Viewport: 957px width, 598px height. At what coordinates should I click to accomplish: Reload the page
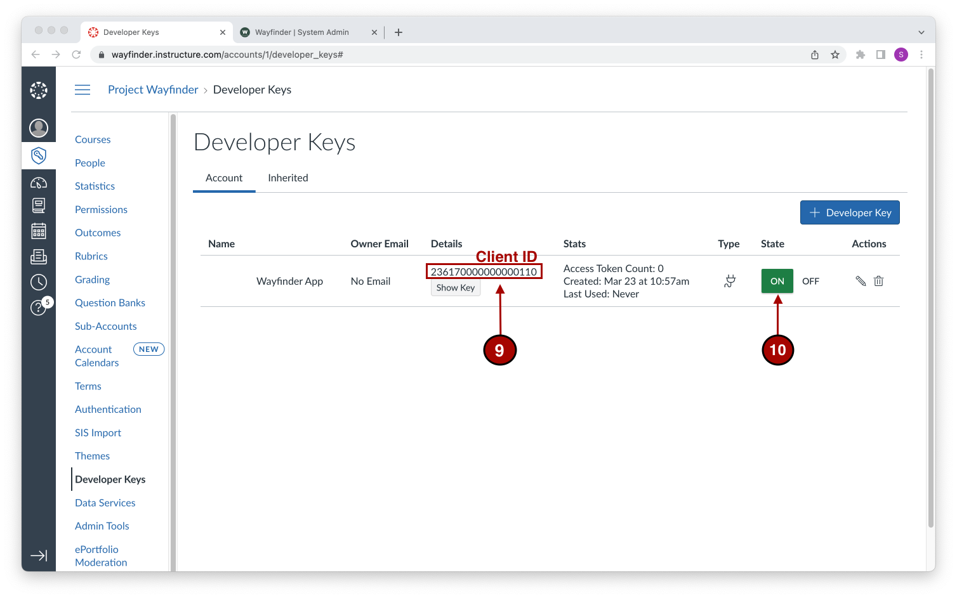(x=76, y=55)
